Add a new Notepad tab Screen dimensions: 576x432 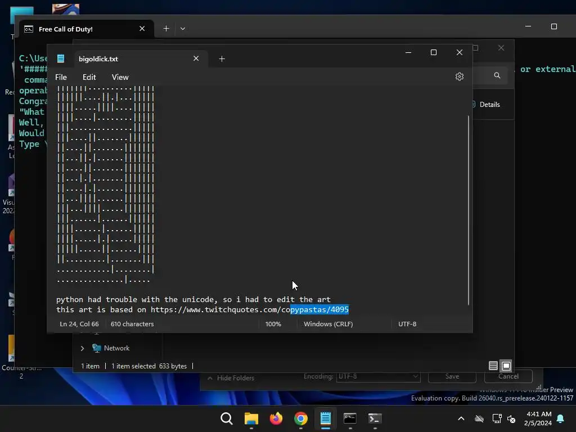(x=222, y=58)
